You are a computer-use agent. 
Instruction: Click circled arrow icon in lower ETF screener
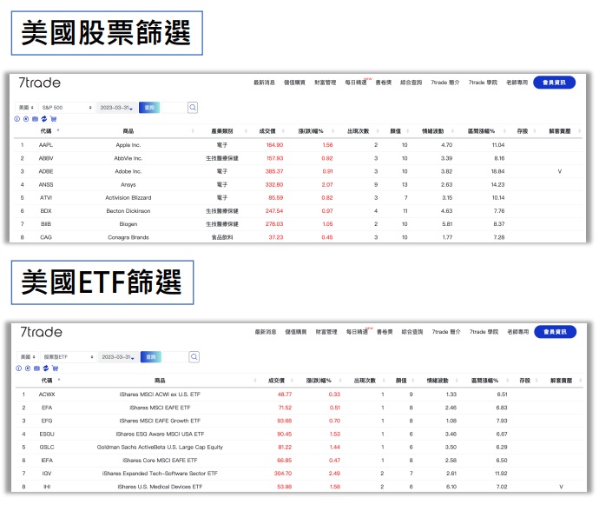[28, 368]
